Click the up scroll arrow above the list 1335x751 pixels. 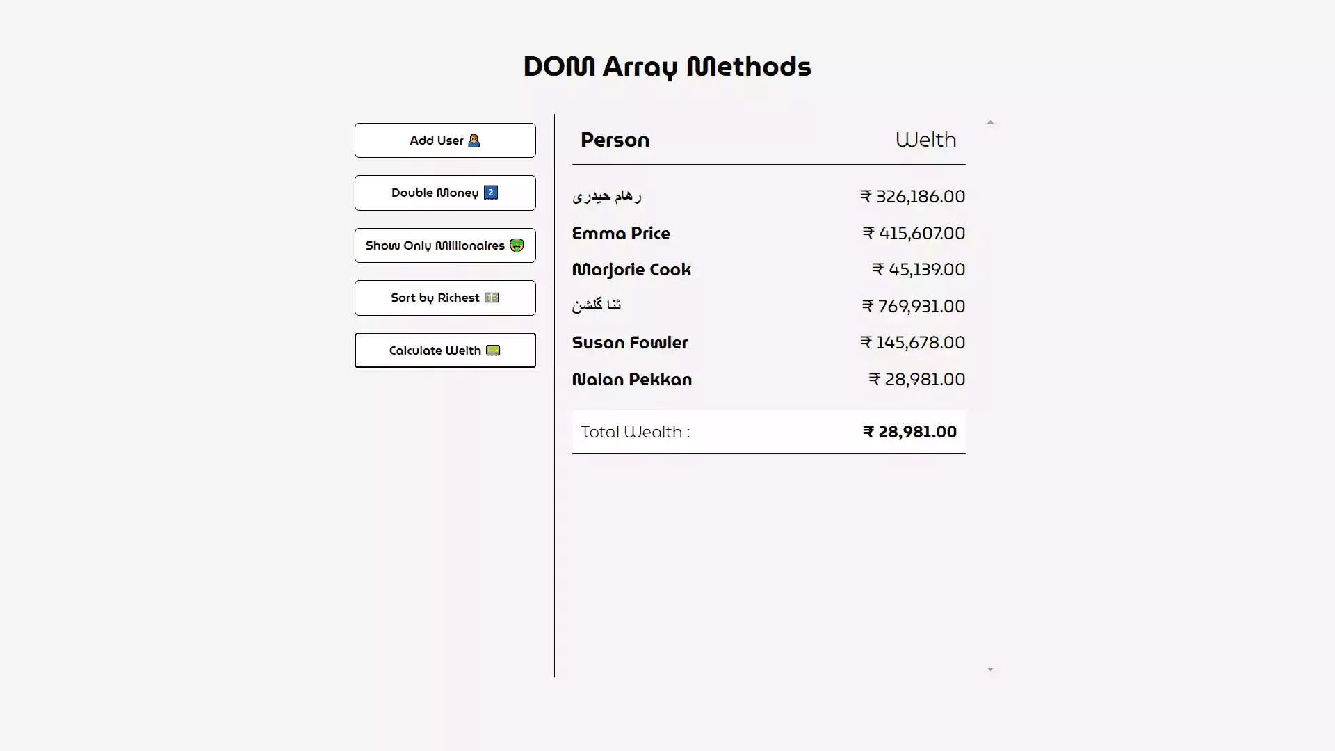tap(990, 122)
